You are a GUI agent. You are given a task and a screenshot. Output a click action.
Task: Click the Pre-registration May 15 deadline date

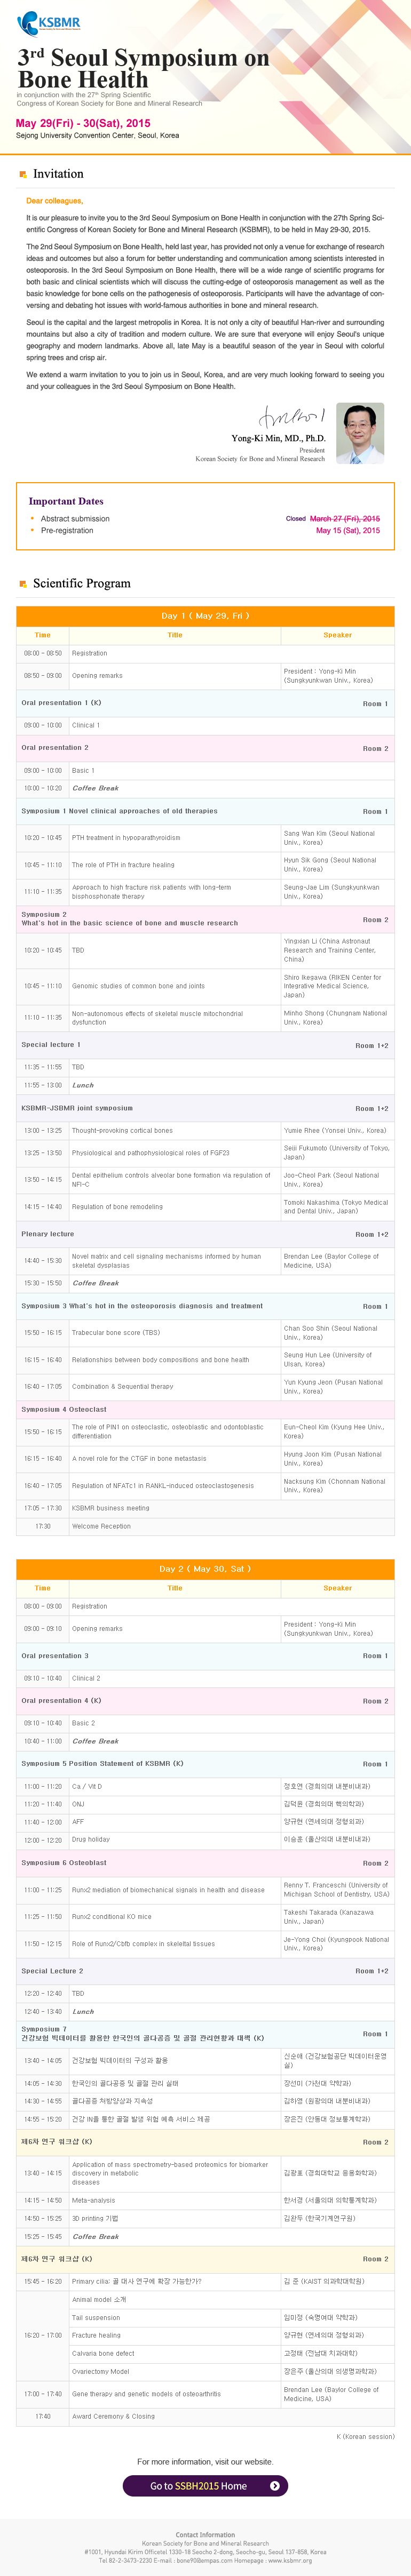tap(348, 531)
